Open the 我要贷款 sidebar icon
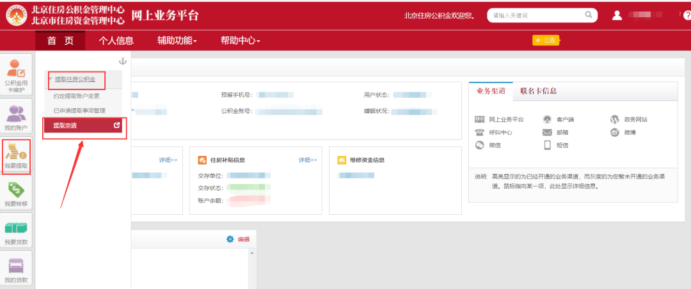The width and height of the screenshot is (691, 289). click(16, 232)
